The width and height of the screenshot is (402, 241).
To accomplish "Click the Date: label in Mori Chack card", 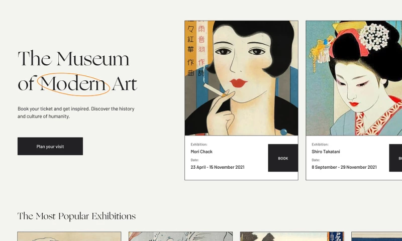I will point(194,160).
